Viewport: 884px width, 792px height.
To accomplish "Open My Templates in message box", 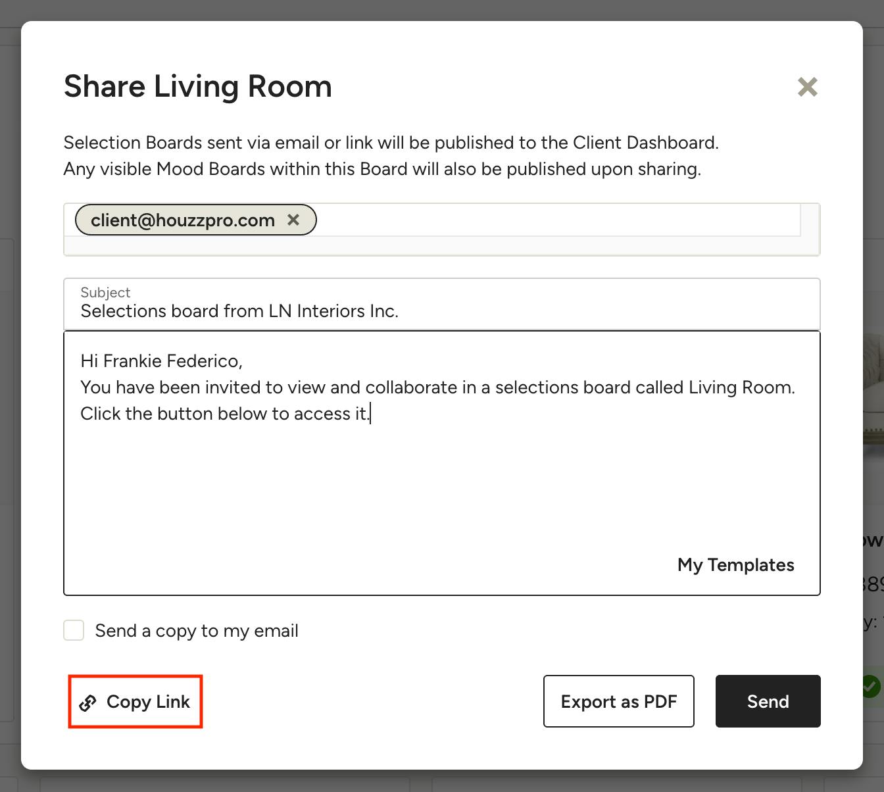I will (x=735, y=565).
